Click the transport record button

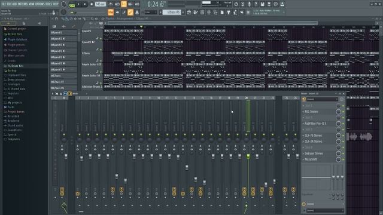(92, 4)
